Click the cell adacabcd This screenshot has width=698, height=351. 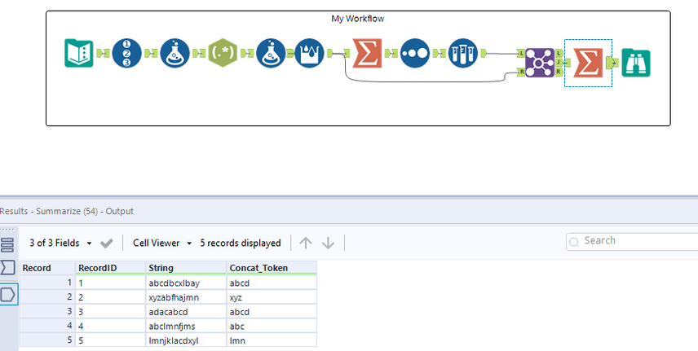pyautogui.click(x=186, y=311)
